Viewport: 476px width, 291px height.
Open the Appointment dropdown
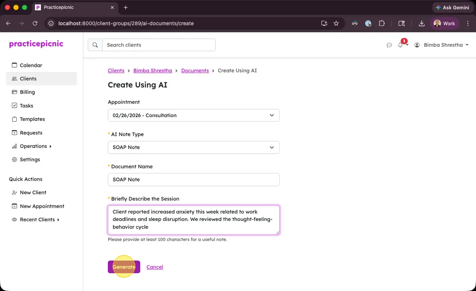click(x=194, y=115)
